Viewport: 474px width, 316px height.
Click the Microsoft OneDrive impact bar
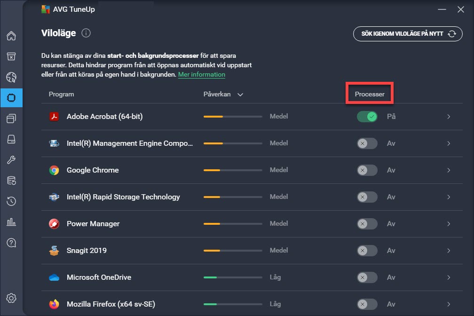pos(233,277)
